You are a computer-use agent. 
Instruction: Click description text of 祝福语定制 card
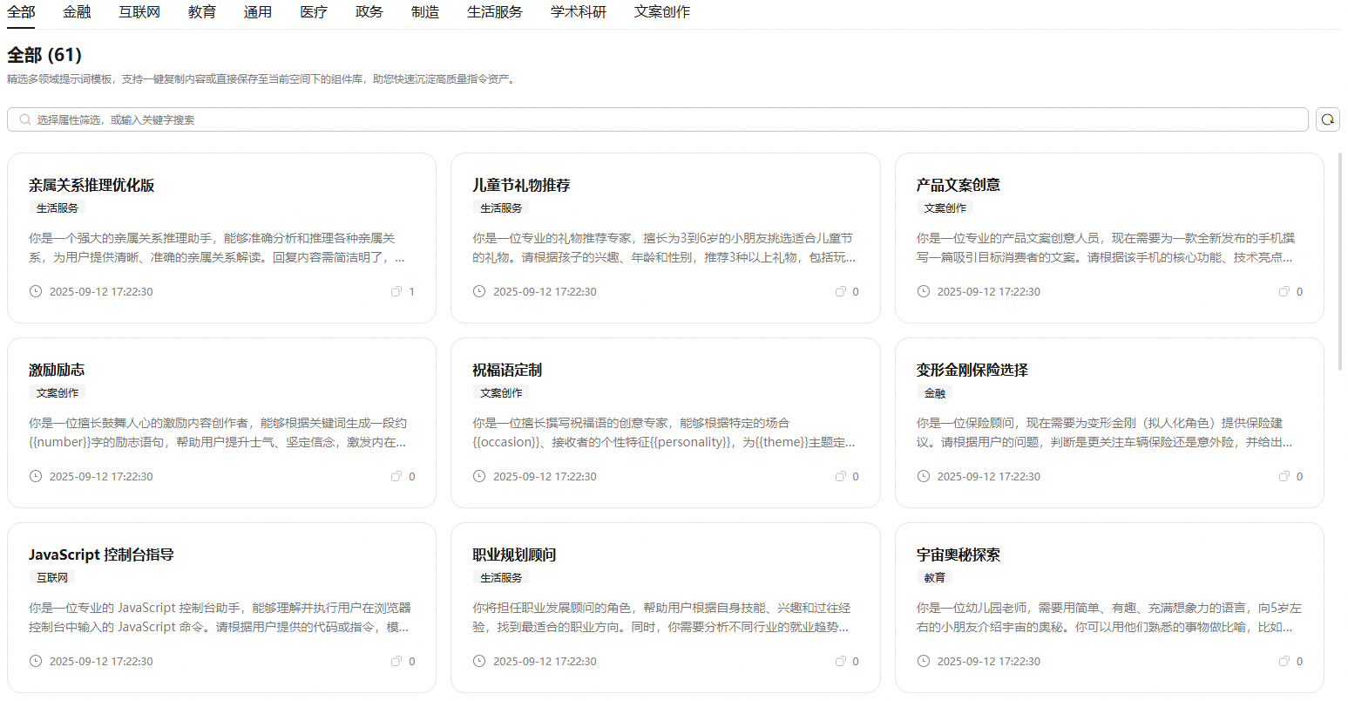[x=664, y=432]
